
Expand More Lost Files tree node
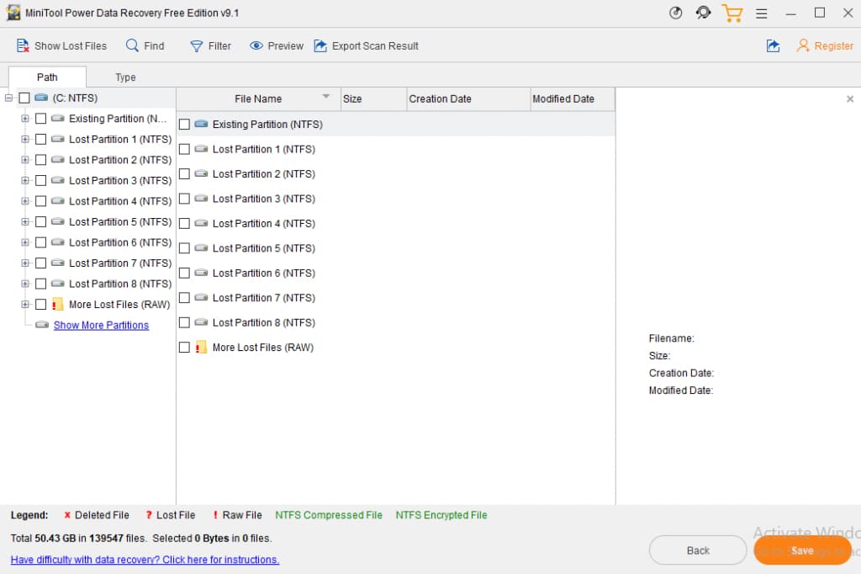(24, 304)
